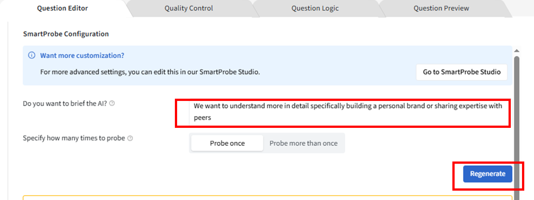Switch to the Question Editor tab
This screenshot has height=200, width=534.
62,8
